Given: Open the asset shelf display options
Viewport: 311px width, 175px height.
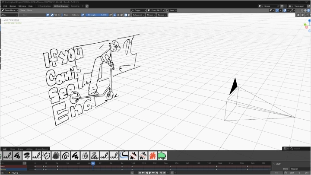Looking at the screenshot, I should tap(286, 149).
